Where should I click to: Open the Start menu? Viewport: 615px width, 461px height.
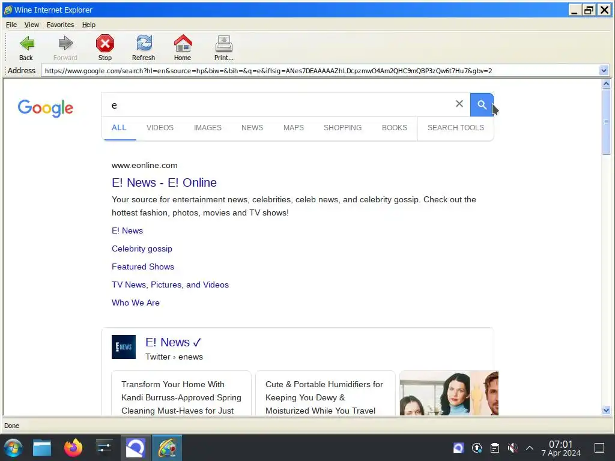coord(13,448)
